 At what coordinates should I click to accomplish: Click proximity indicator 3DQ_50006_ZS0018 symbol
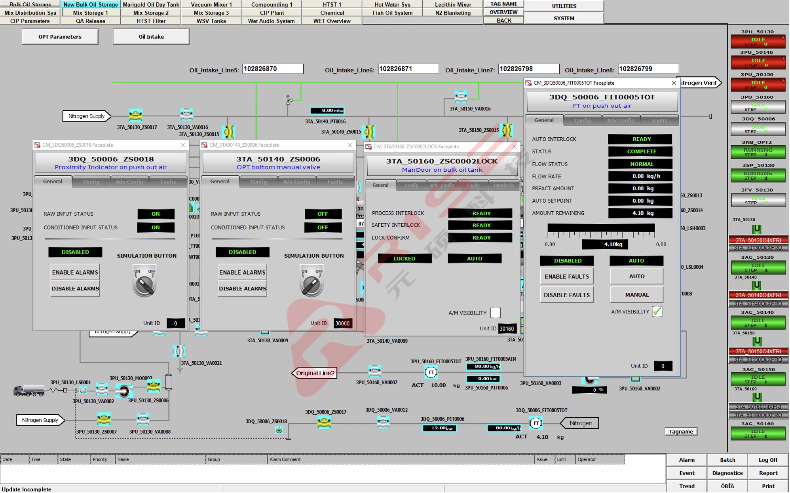pyautogui.click(x=279, y=430)
